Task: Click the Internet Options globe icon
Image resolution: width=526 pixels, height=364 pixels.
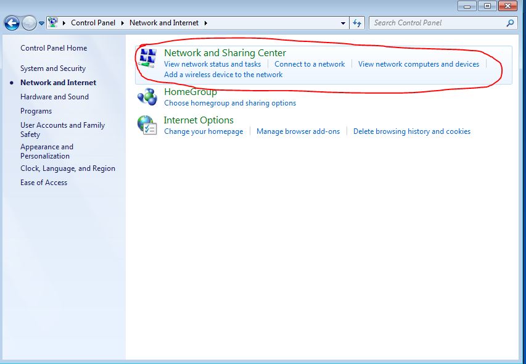Action: (x=147, y=125)
